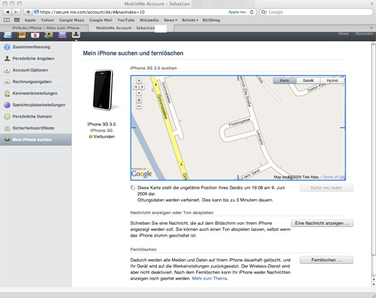
Task: Go forward with Safari forward arrow
Action: 16,12
